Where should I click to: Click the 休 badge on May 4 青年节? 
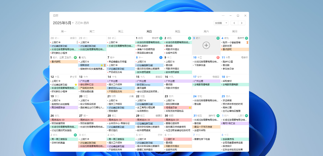point(247,38)
